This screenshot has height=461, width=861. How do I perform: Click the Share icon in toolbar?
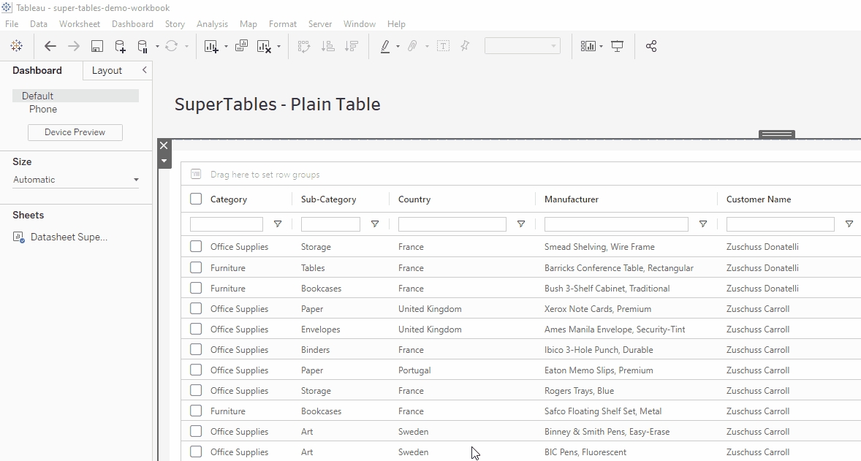pyautogui.click(x=651, y=46)
